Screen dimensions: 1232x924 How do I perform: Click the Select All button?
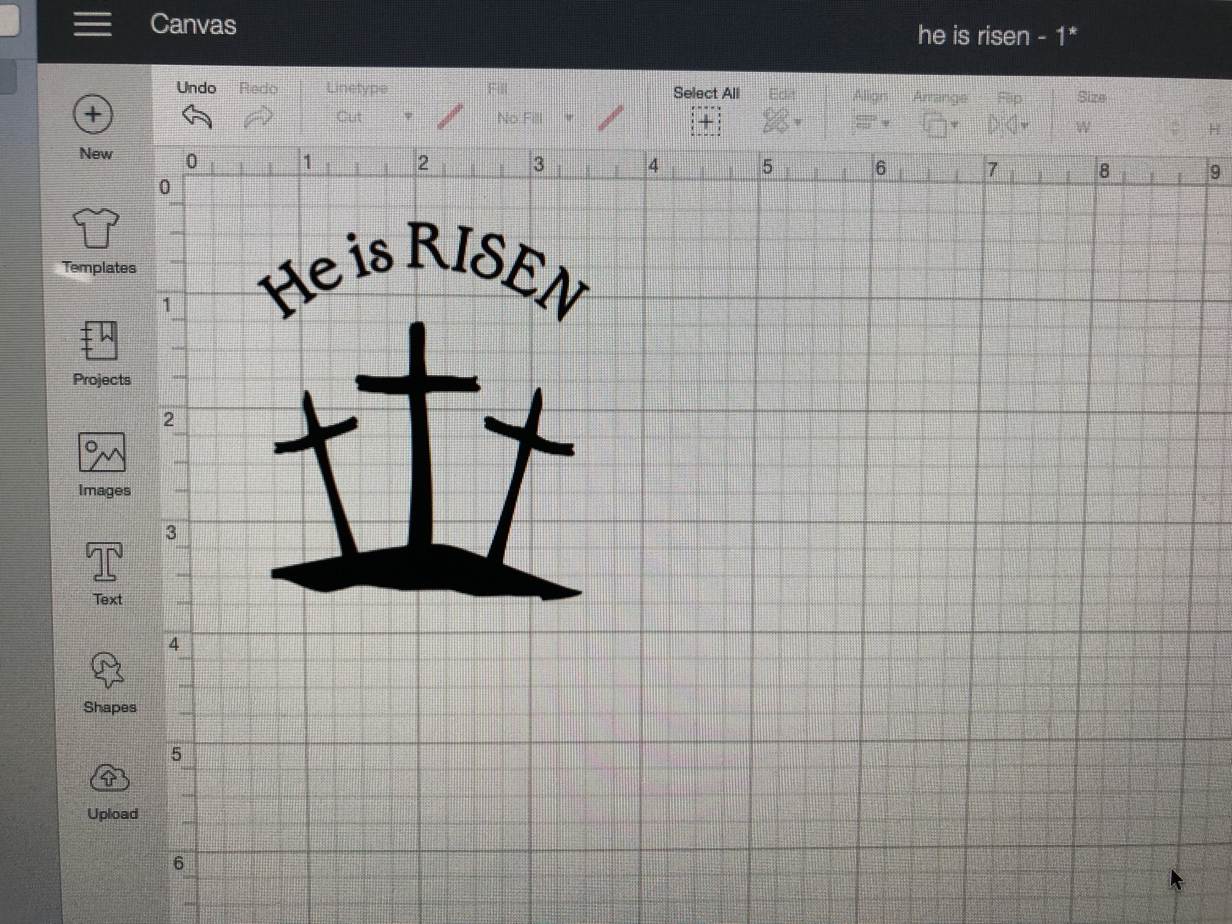pos(706,121)
